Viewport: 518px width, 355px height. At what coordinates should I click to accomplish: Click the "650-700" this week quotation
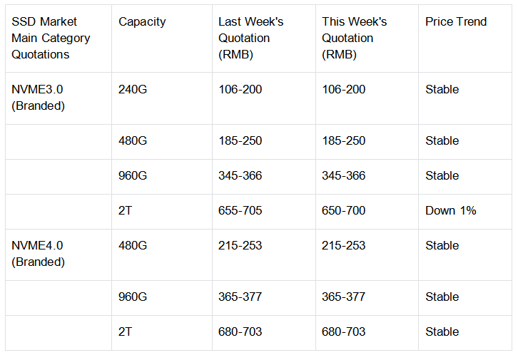(343, 211)
